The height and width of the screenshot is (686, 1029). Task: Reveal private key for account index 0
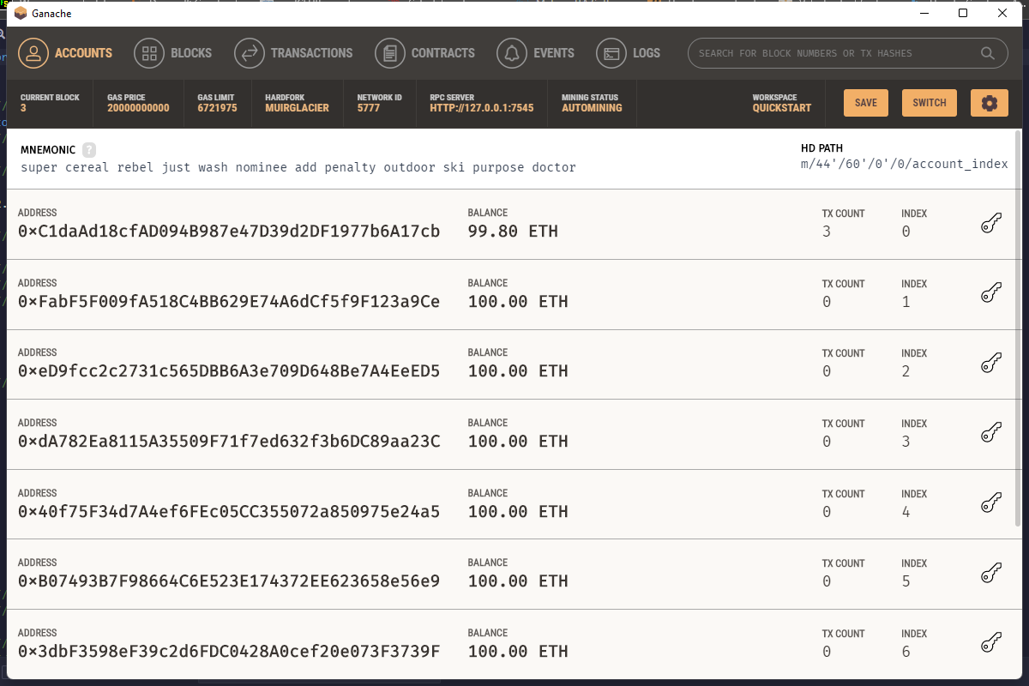pyautogui.click(x=991, y=224)
